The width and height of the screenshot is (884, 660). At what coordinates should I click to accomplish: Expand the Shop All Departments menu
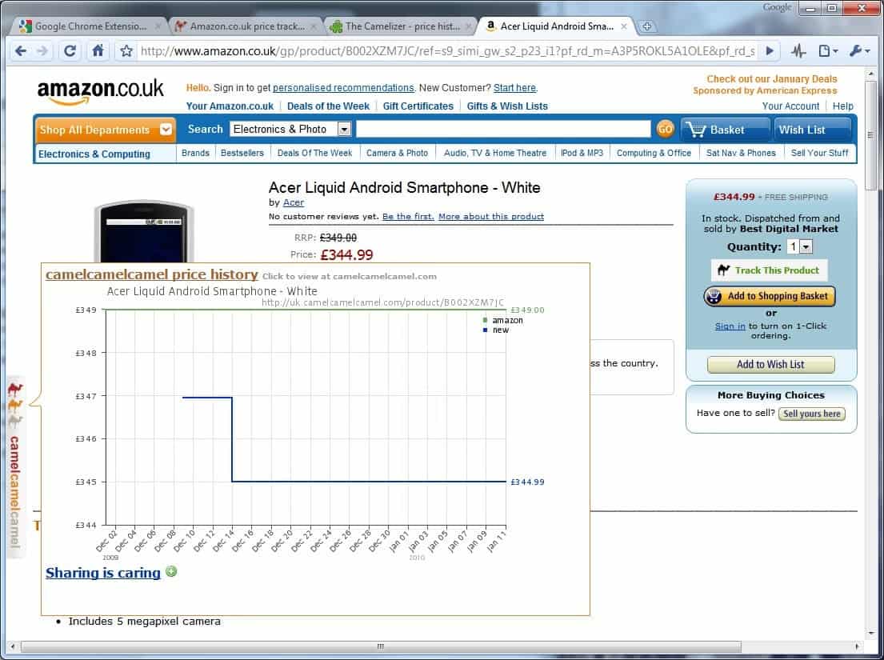105,130
